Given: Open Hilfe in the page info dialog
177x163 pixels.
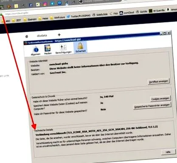Looking at the screenshot, I should click(168, 152).
